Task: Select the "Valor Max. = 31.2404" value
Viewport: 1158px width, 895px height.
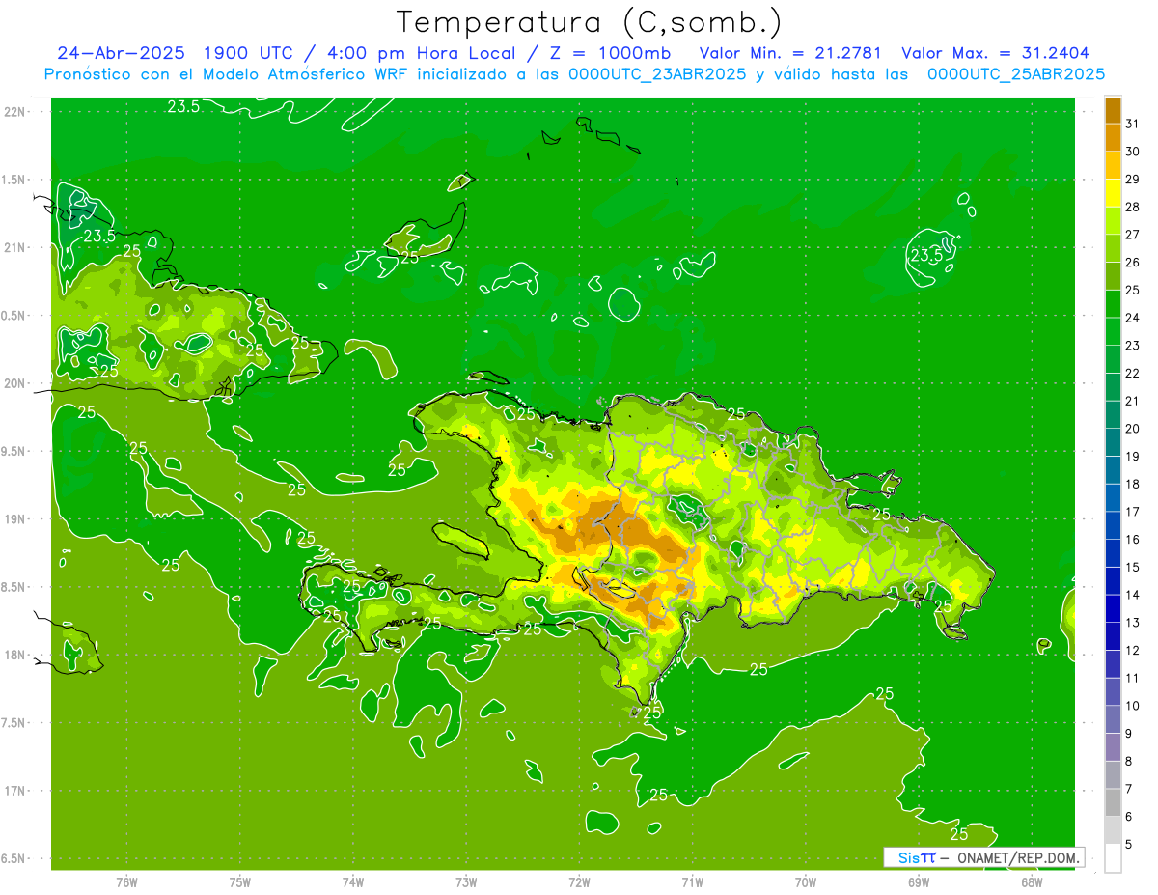Action: click(996, 53)
